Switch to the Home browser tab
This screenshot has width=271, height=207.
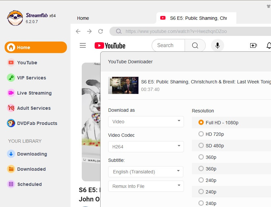83,18
